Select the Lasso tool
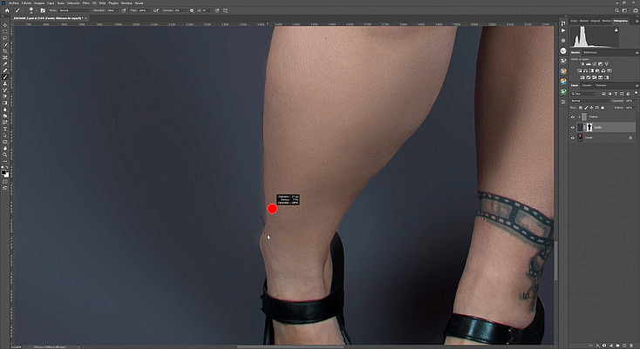 (5, 38)
